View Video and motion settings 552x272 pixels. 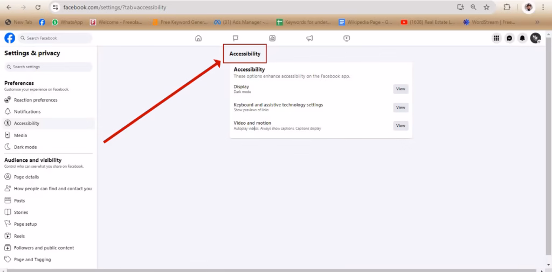401,126
